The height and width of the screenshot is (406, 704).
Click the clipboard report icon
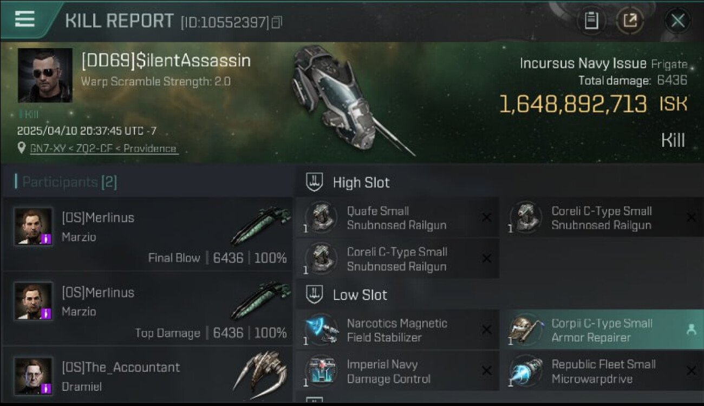(591, 21)
